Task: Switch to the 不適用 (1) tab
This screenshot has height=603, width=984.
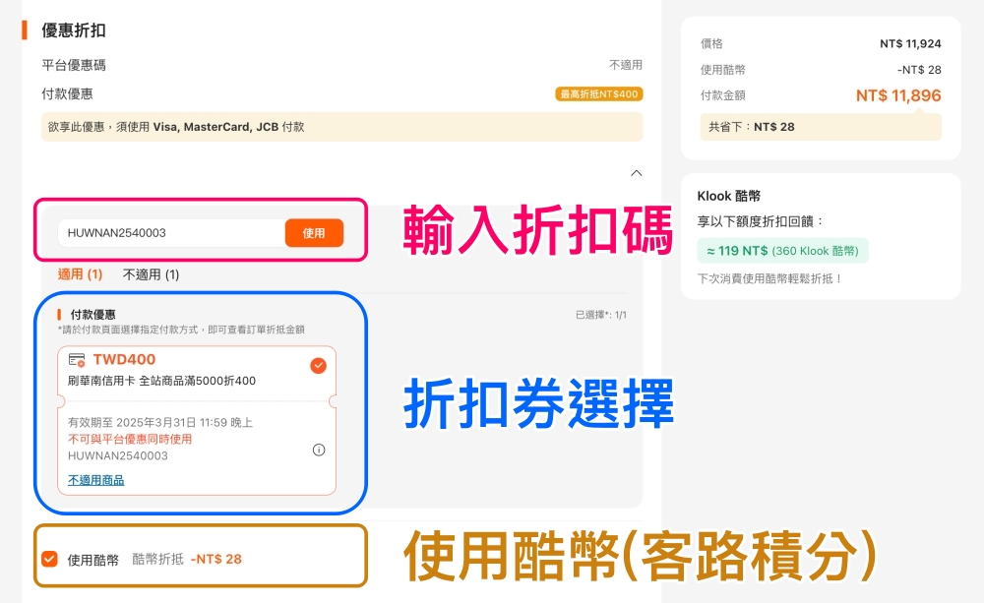Action: click(x=151, y=274)
